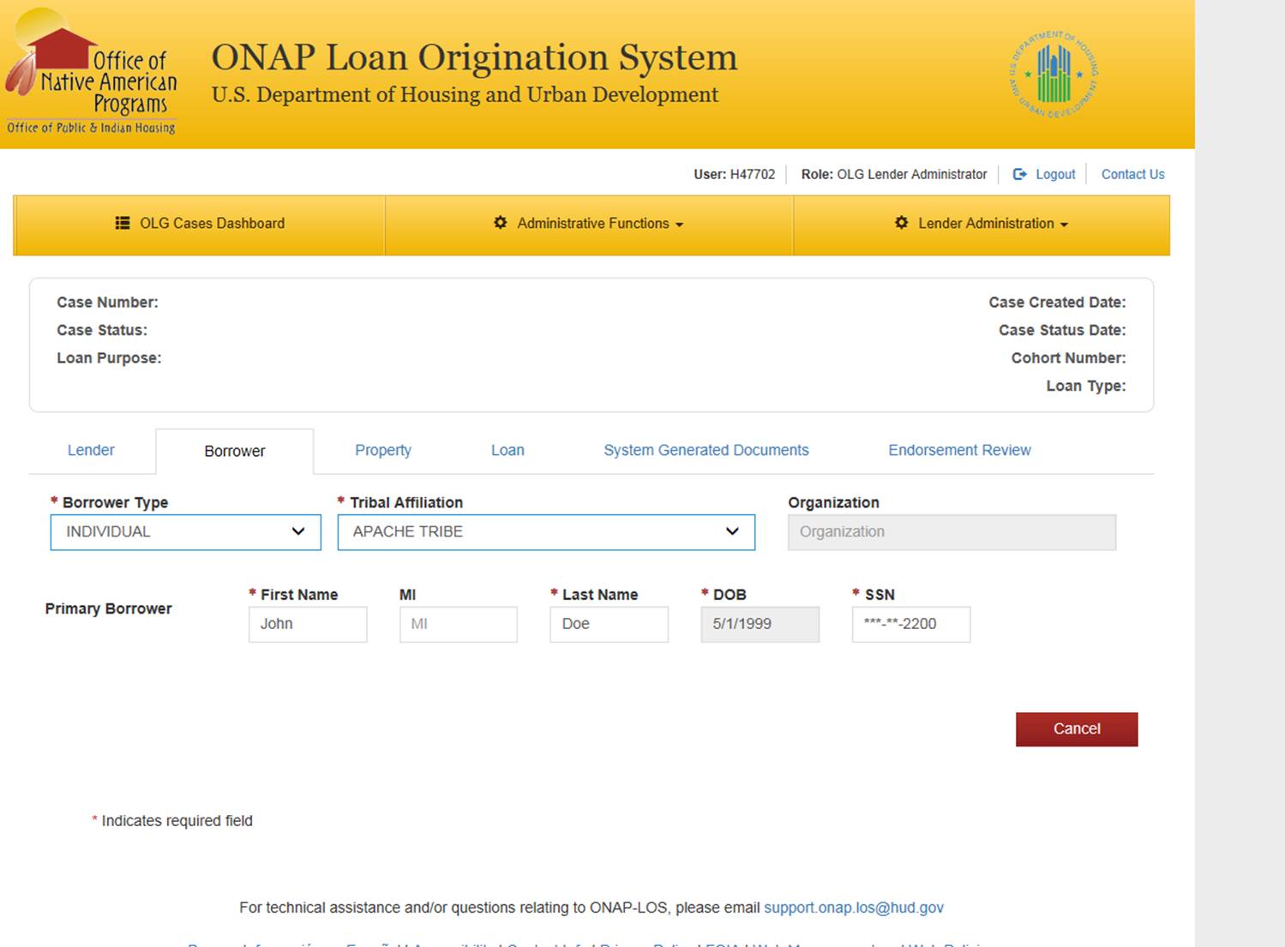Click the Case Status: label
The image size is (1285, 947).
click(102, 330)
